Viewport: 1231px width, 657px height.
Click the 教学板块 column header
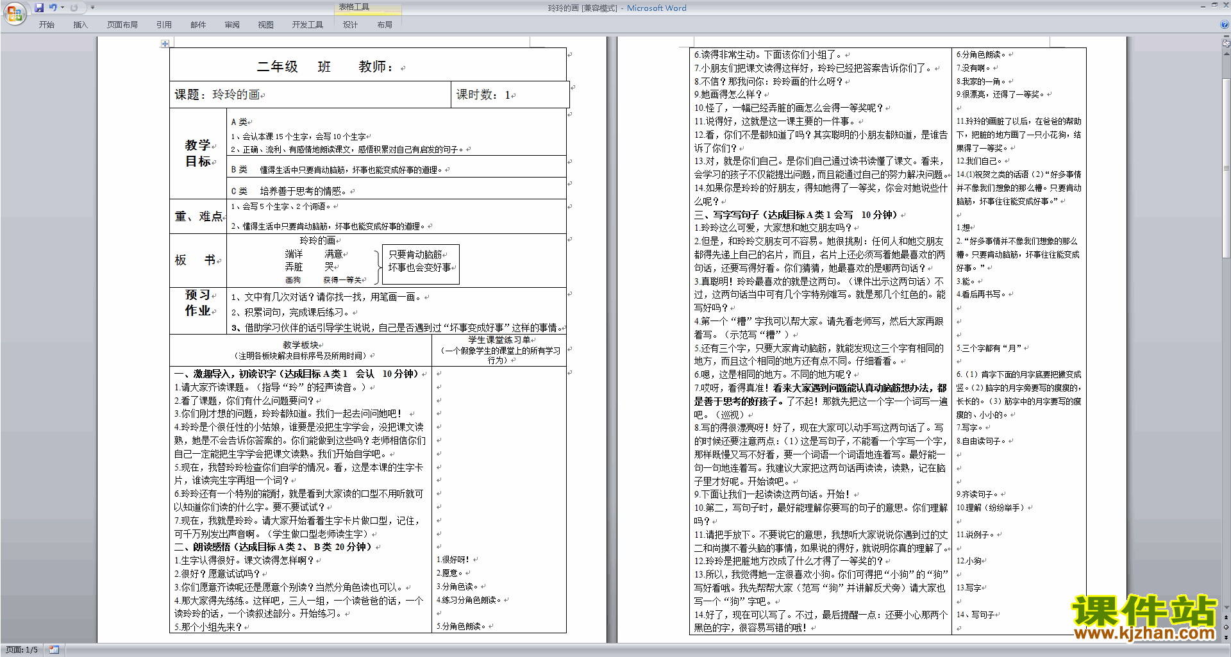point(301,350)
